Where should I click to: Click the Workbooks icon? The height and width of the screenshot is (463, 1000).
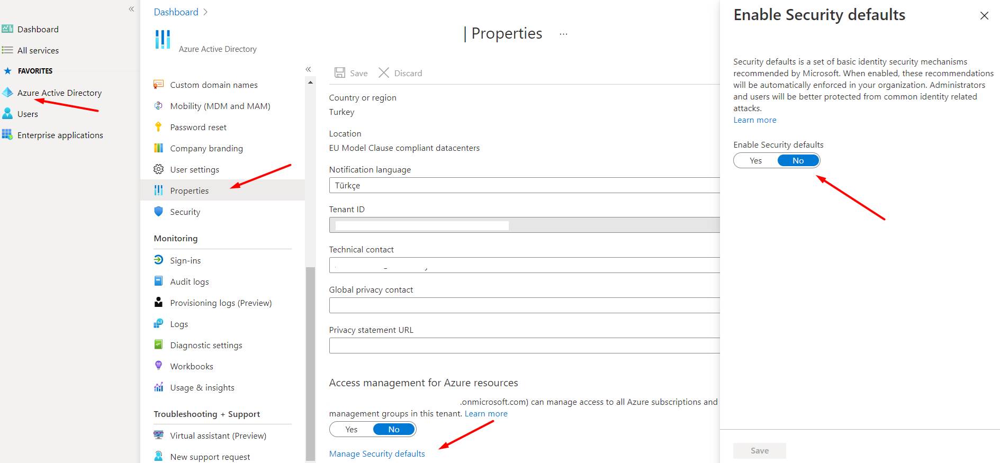click(158, 366)
